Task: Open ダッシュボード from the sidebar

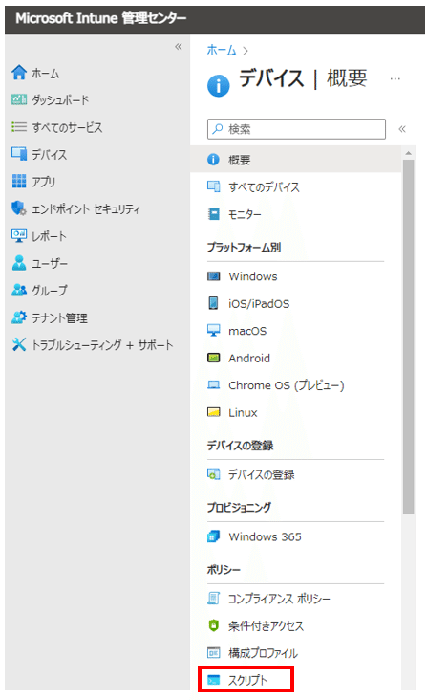Action: coord(60,99)
